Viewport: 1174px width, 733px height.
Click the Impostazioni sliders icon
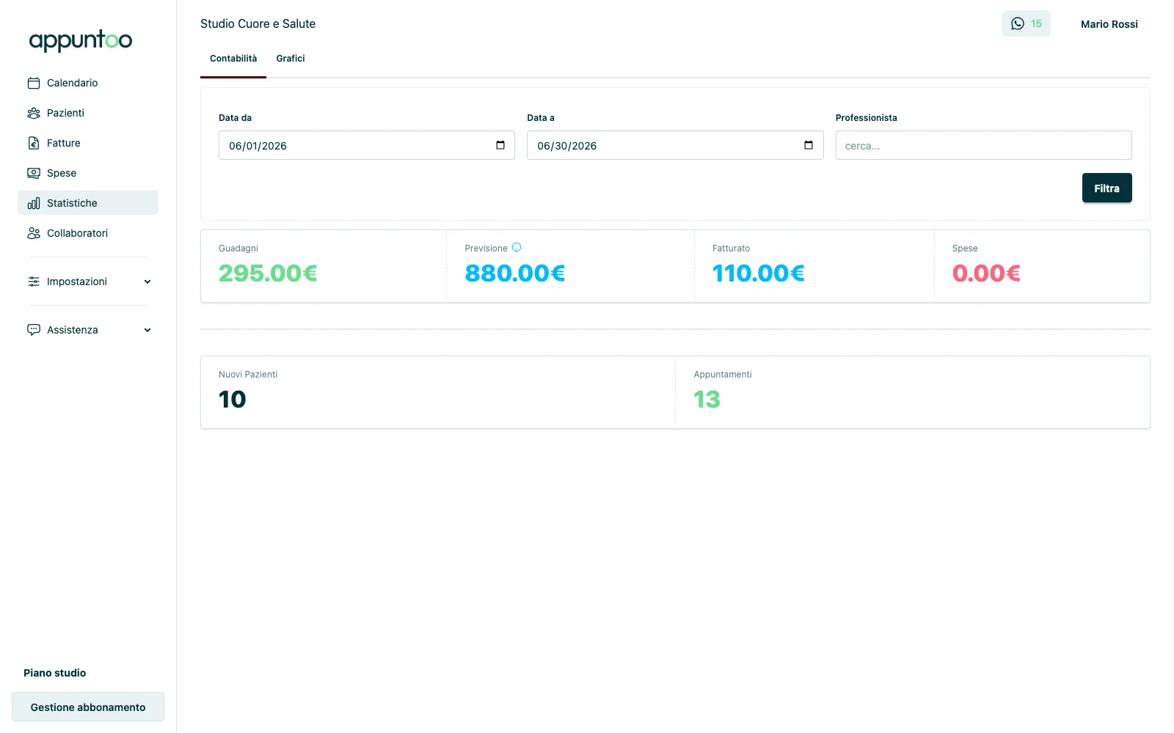tap(34, 281)
